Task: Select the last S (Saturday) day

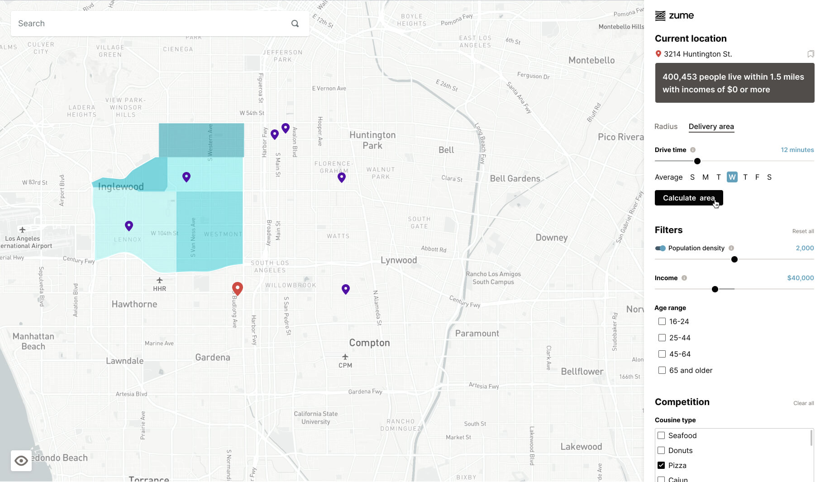Action: point(769,177)
